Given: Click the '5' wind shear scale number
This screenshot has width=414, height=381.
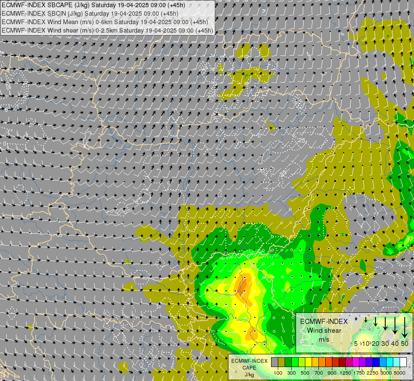Looking at the screenshot, I should 356,343.
